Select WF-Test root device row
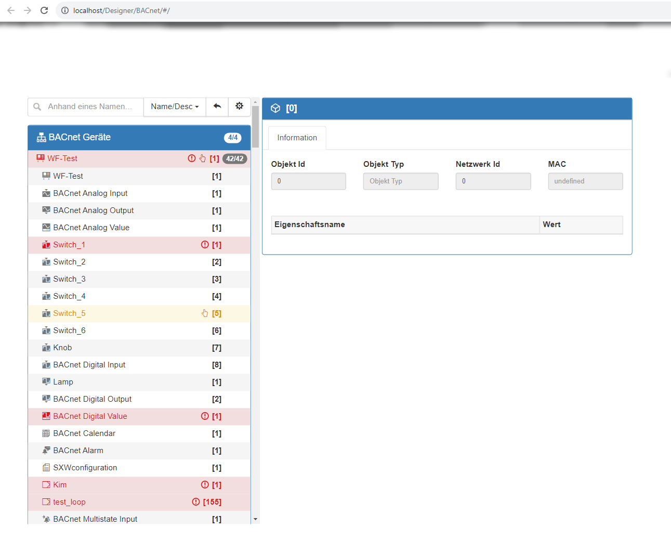671x542 pixels. point(139,158)
